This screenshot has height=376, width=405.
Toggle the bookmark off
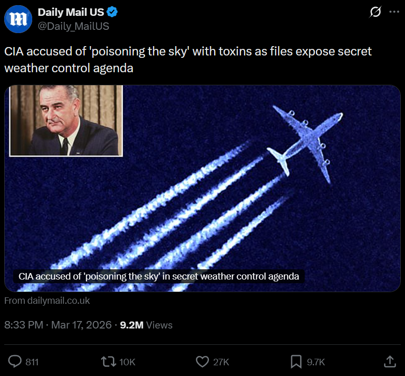point(295,362)
